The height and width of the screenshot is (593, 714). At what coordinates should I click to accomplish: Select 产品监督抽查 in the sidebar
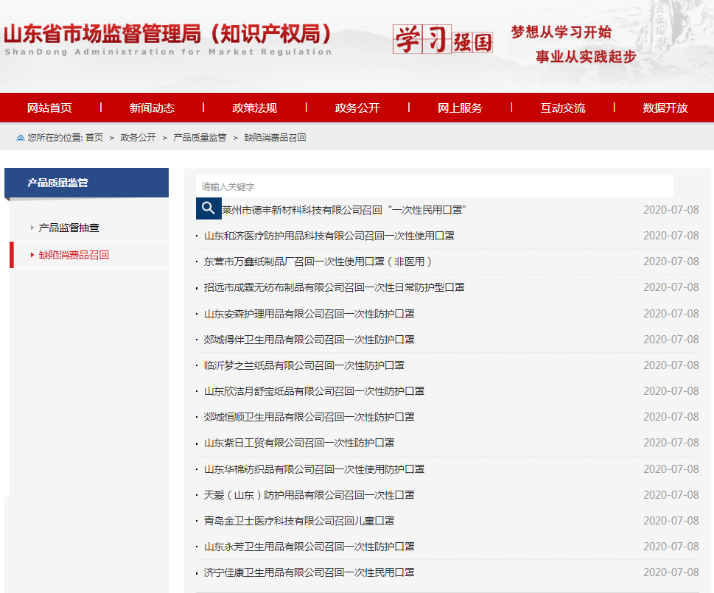click(x=69, y=228)
